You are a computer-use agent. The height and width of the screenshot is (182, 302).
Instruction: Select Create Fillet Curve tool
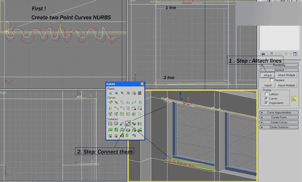click(122, 108)
